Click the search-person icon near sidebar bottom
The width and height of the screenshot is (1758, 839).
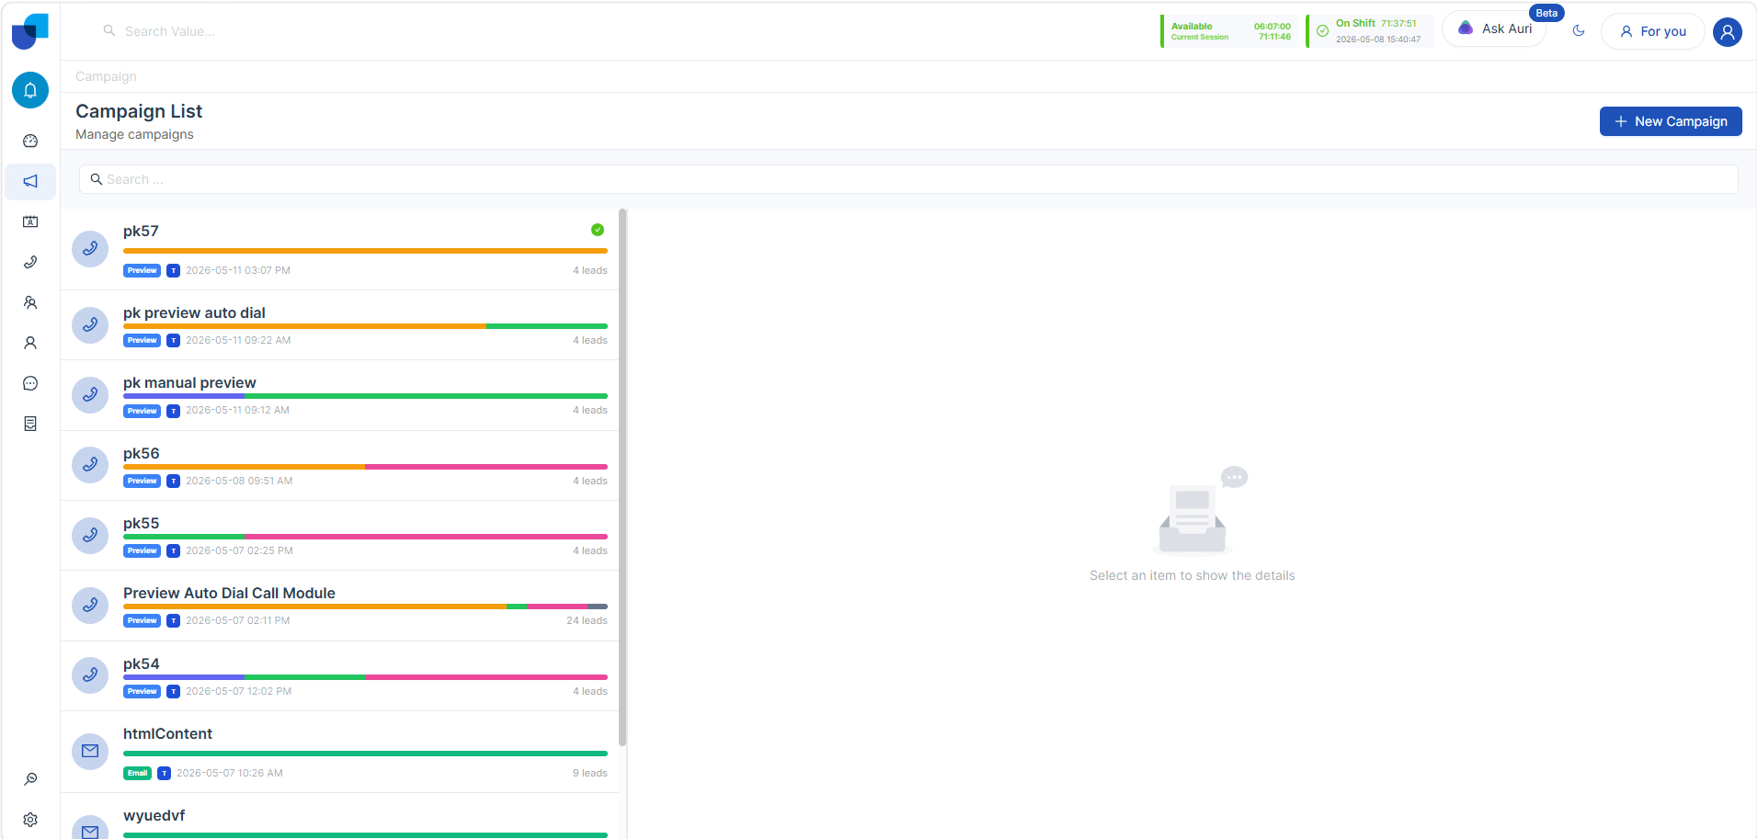pyautogui.click(x=30, y=779)
